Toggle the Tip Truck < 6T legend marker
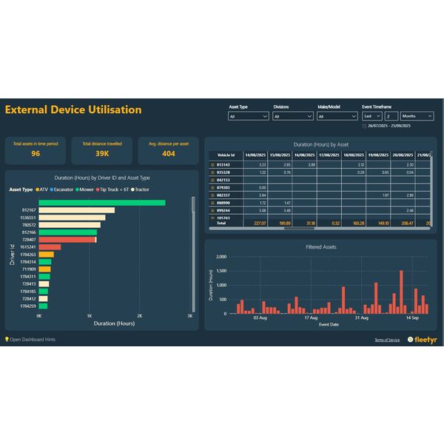The height and width of the screenshot is (444, 444). (98, 189)
